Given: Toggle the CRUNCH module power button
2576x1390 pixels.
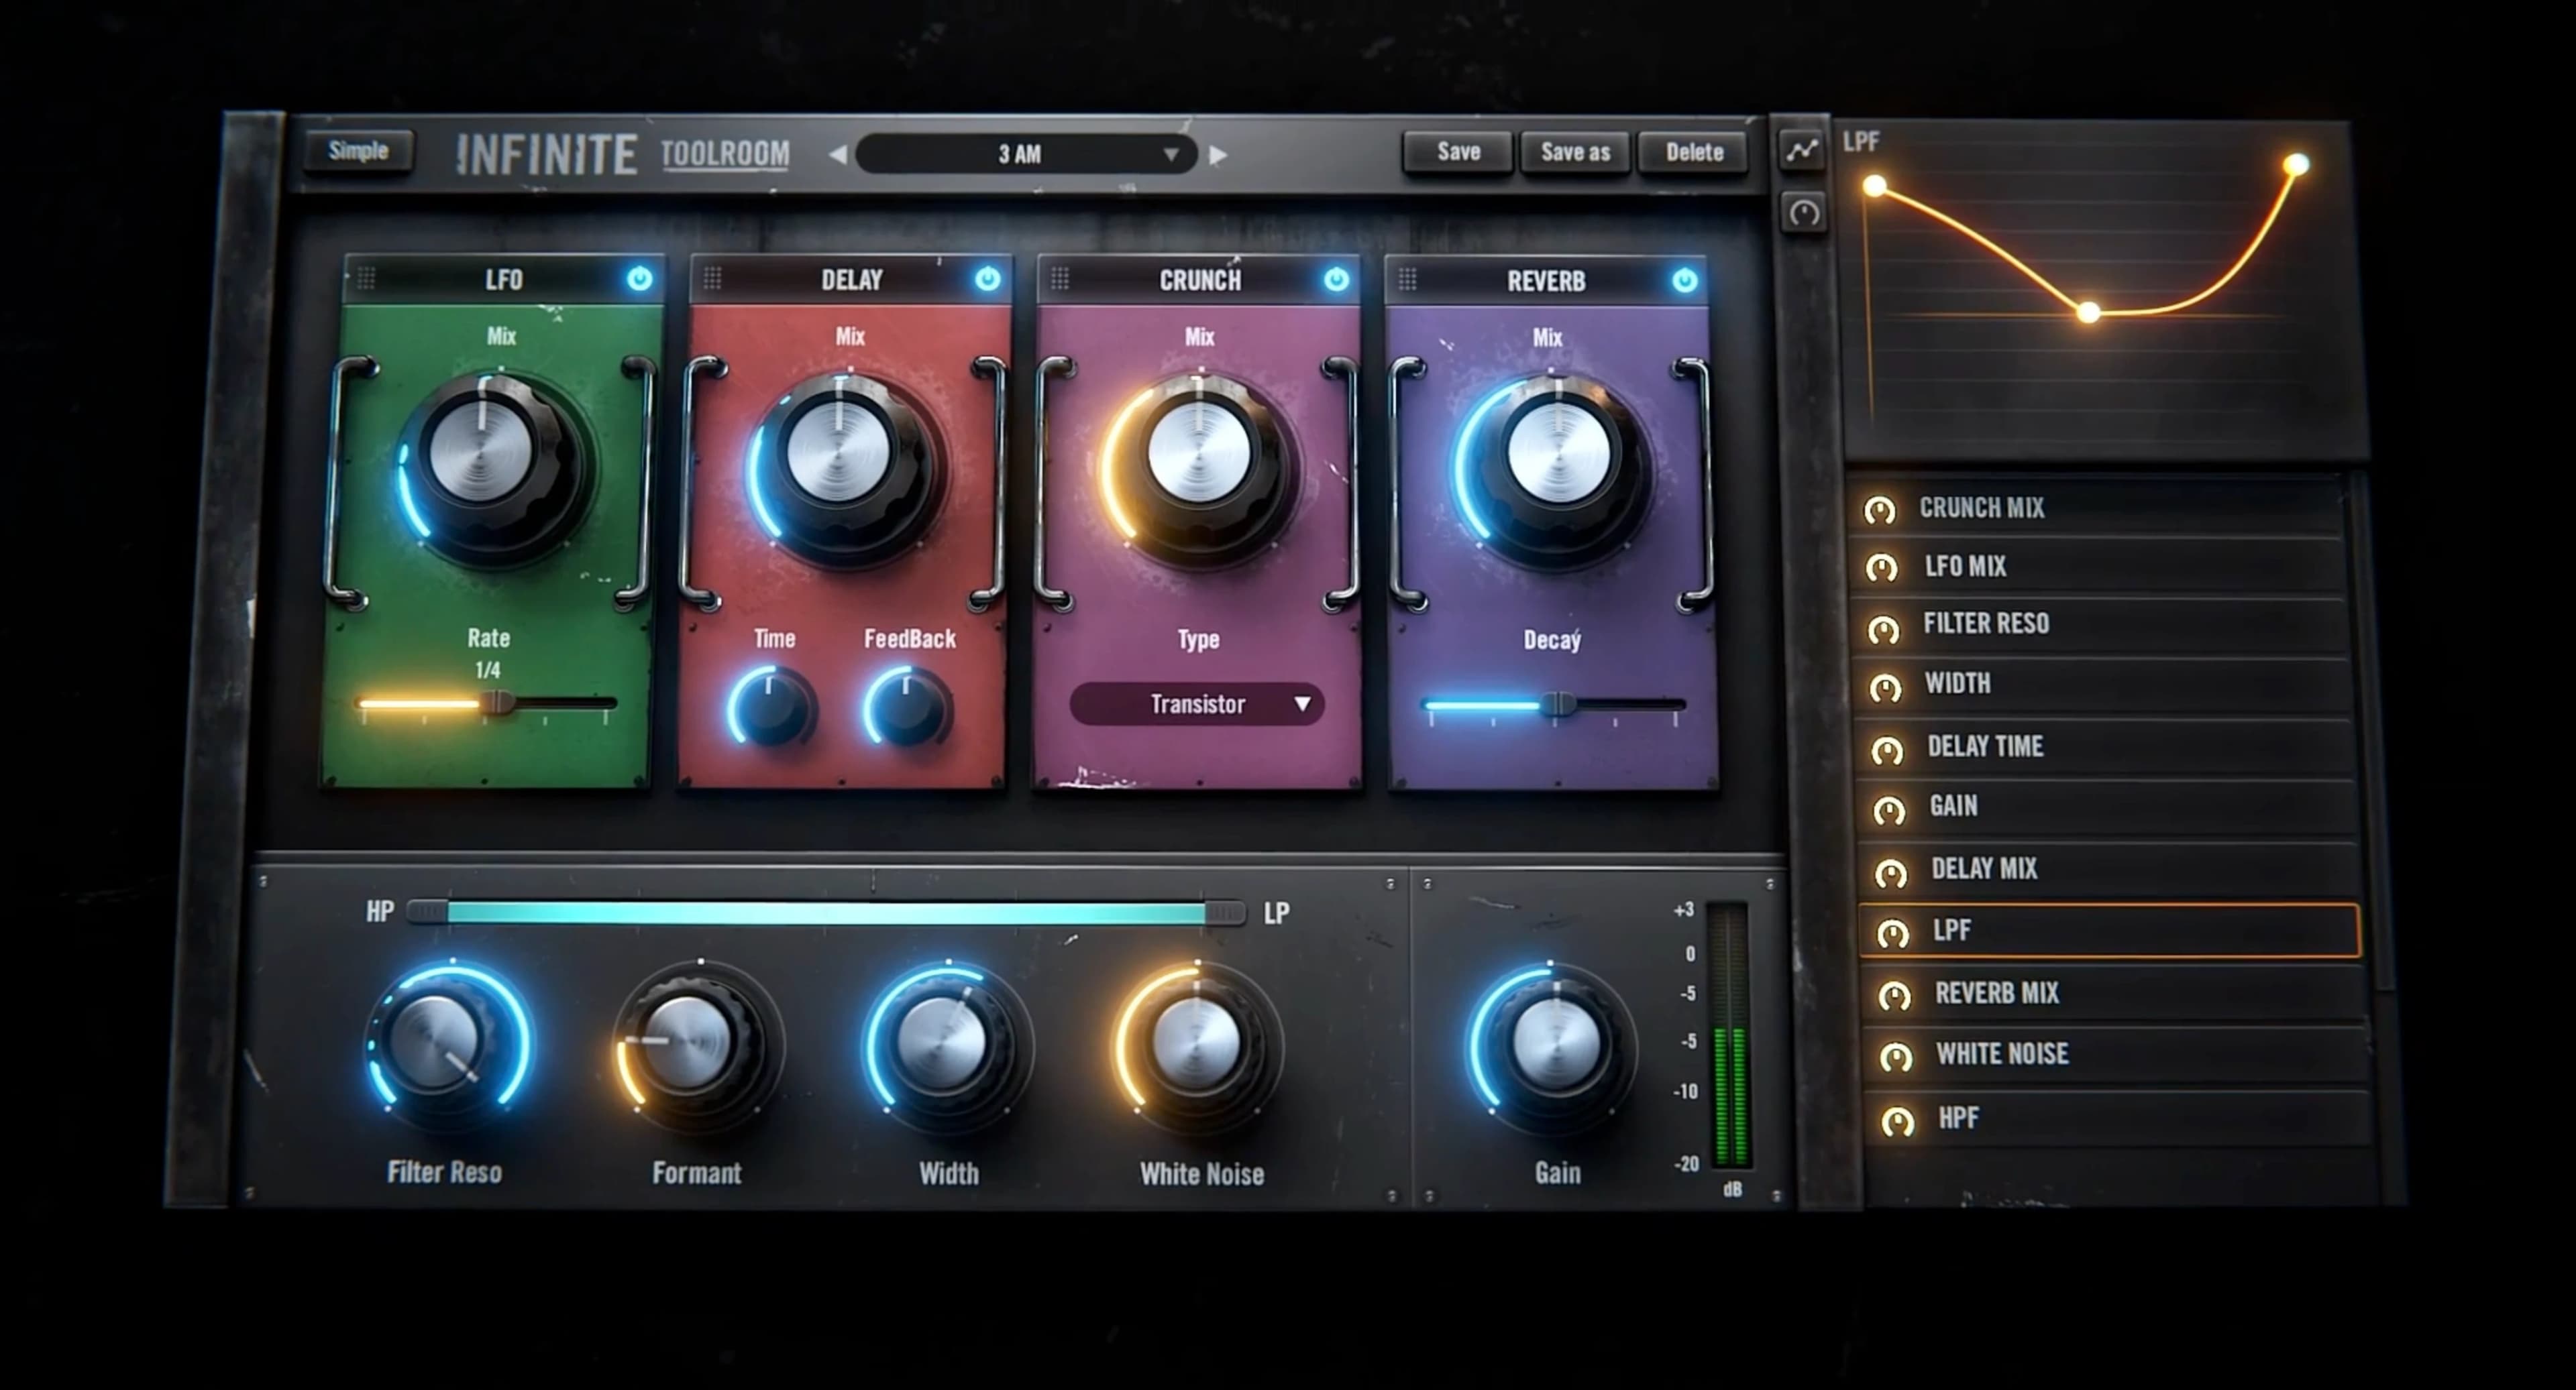Looking at the screenshot, I should 1336,280.
